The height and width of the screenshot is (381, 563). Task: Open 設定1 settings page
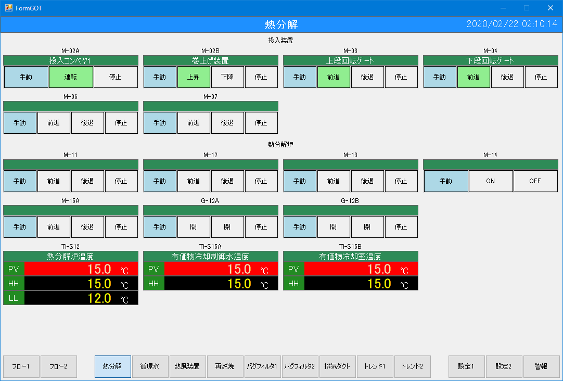(466, 366)
